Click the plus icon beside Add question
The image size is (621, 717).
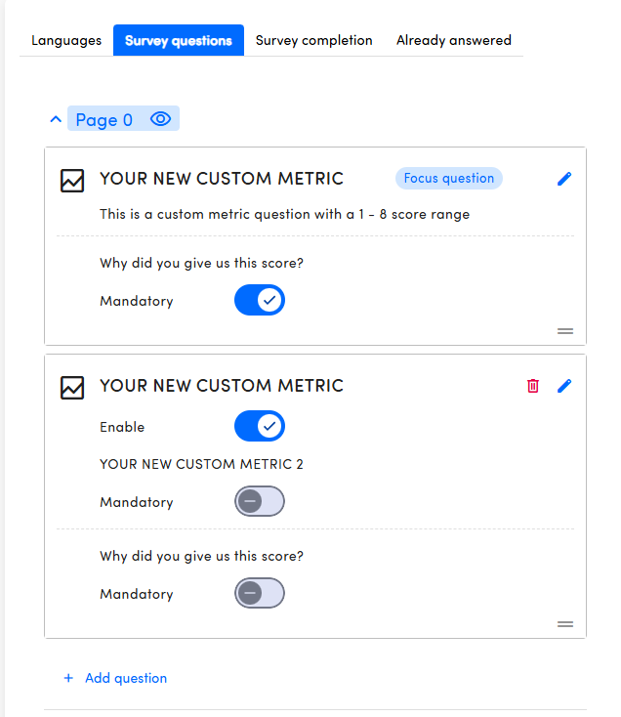pos(68,678)
